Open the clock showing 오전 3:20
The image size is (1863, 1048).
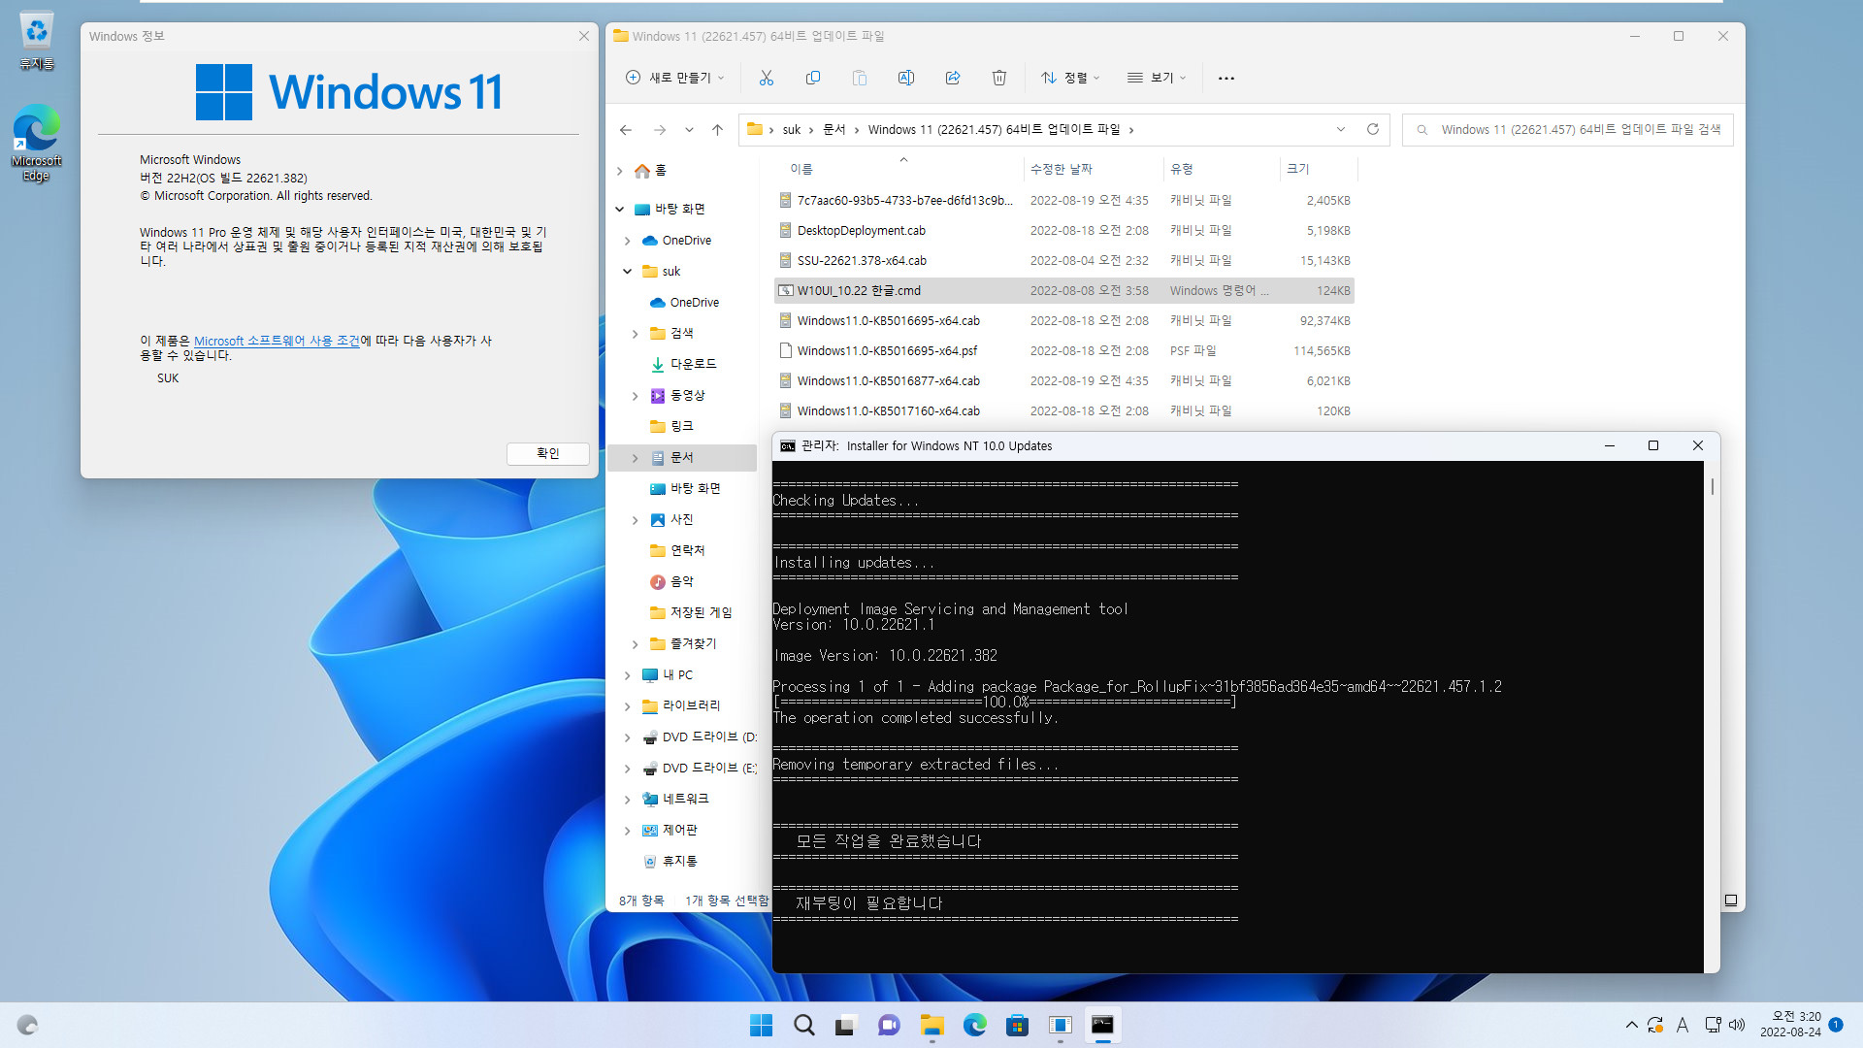1790,1025
